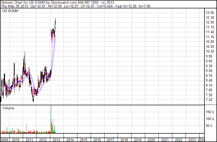Click the 10.50 price axis label
The height and width of the screenshot is (142, 217).
click(210, 47)
